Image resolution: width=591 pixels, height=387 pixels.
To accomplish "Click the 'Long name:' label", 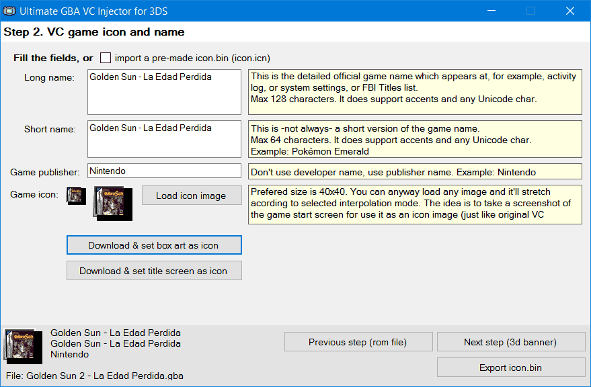I will coord(49,78).
